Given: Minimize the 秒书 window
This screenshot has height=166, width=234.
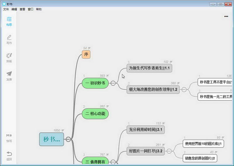Looking at the screenshot, I should pos(213,4).
